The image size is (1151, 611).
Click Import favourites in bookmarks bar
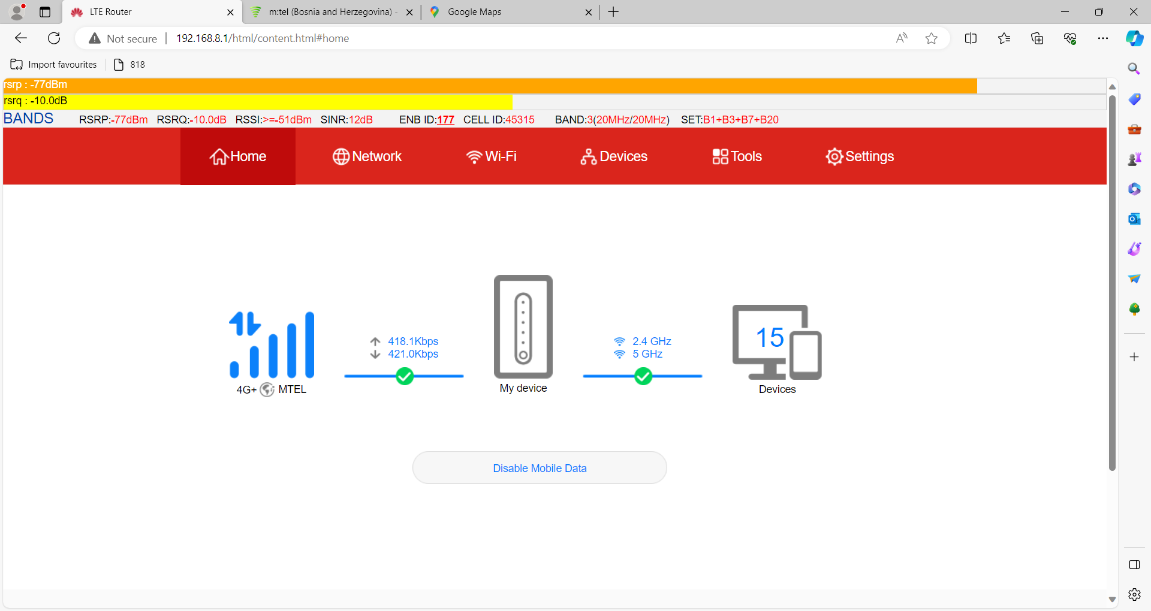54,65
